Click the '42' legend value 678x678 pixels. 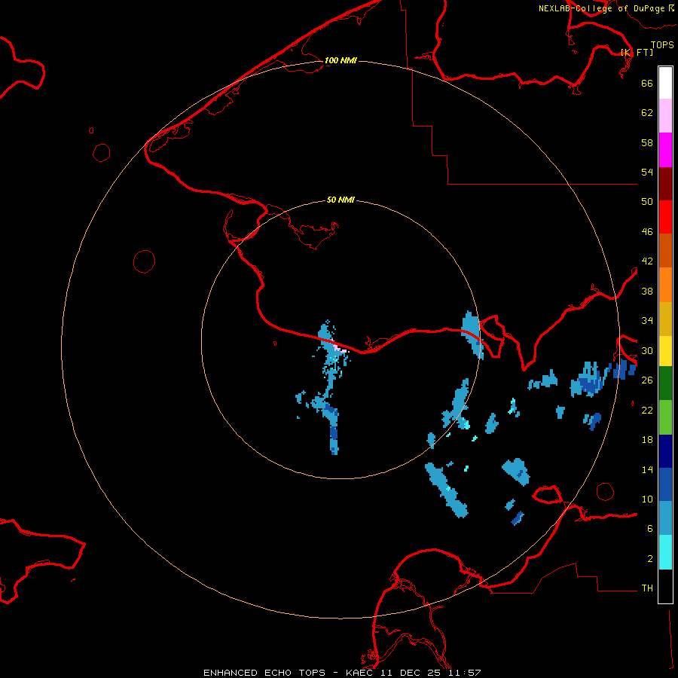coord(647,261)
